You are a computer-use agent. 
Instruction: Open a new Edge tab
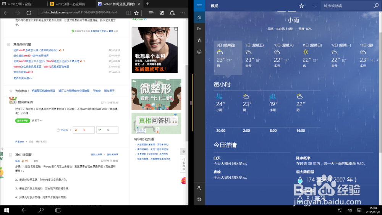click(x=147, y=4)
